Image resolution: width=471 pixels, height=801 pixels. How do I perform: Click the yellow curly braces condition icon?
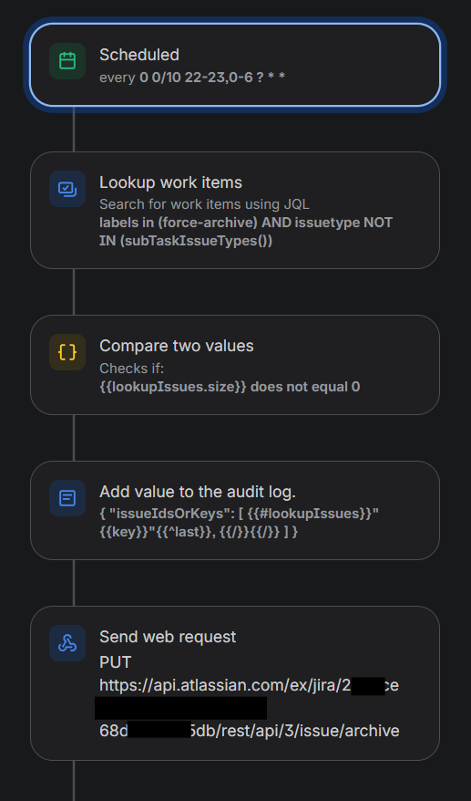coord(67,352)
